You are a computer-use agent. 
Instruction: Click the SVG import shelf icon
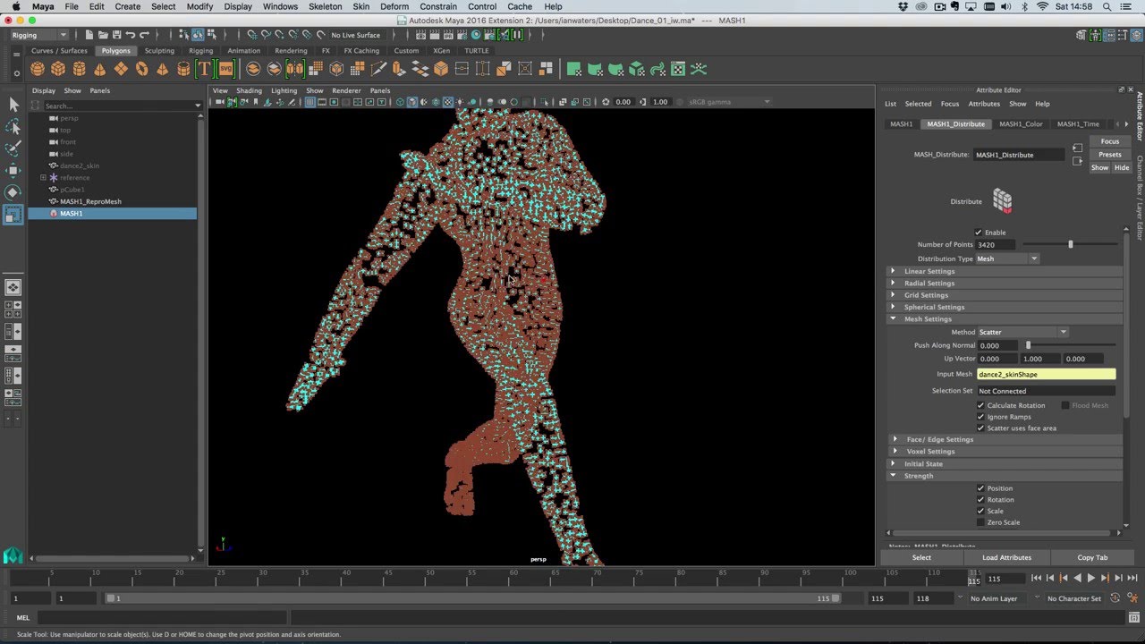[x=225, y=69]
